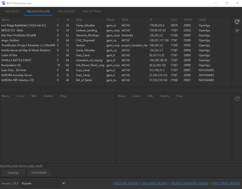This screenshot has height=189, width=242.
Task: Refresh the player list panel
Action: coord(237,99)
